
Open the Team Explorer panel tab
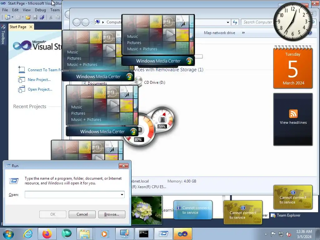[x=286, y=215]
